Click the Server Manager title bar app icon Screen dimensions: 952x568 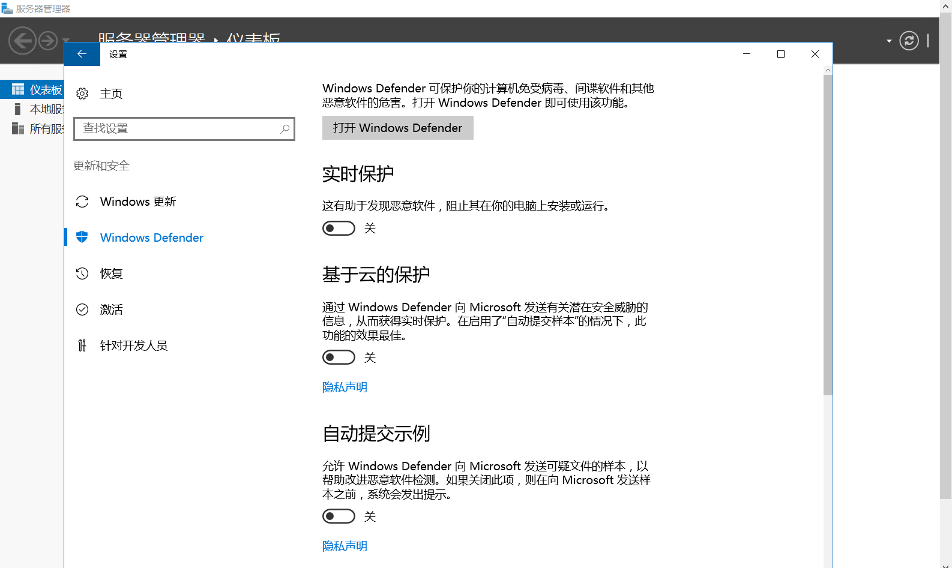click(7, 8)
